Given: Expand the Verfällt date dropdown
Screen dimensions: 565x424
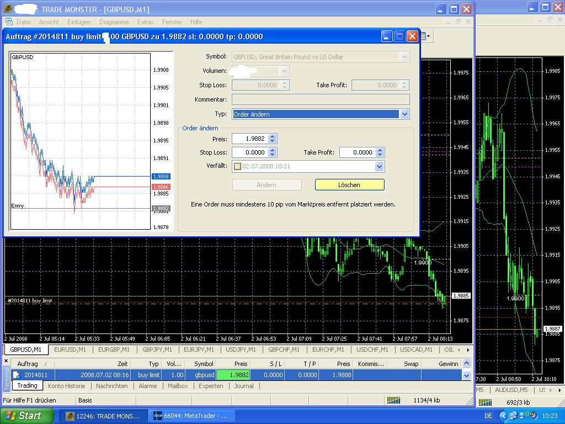Looking at the screenshot, I should point(379,166).
